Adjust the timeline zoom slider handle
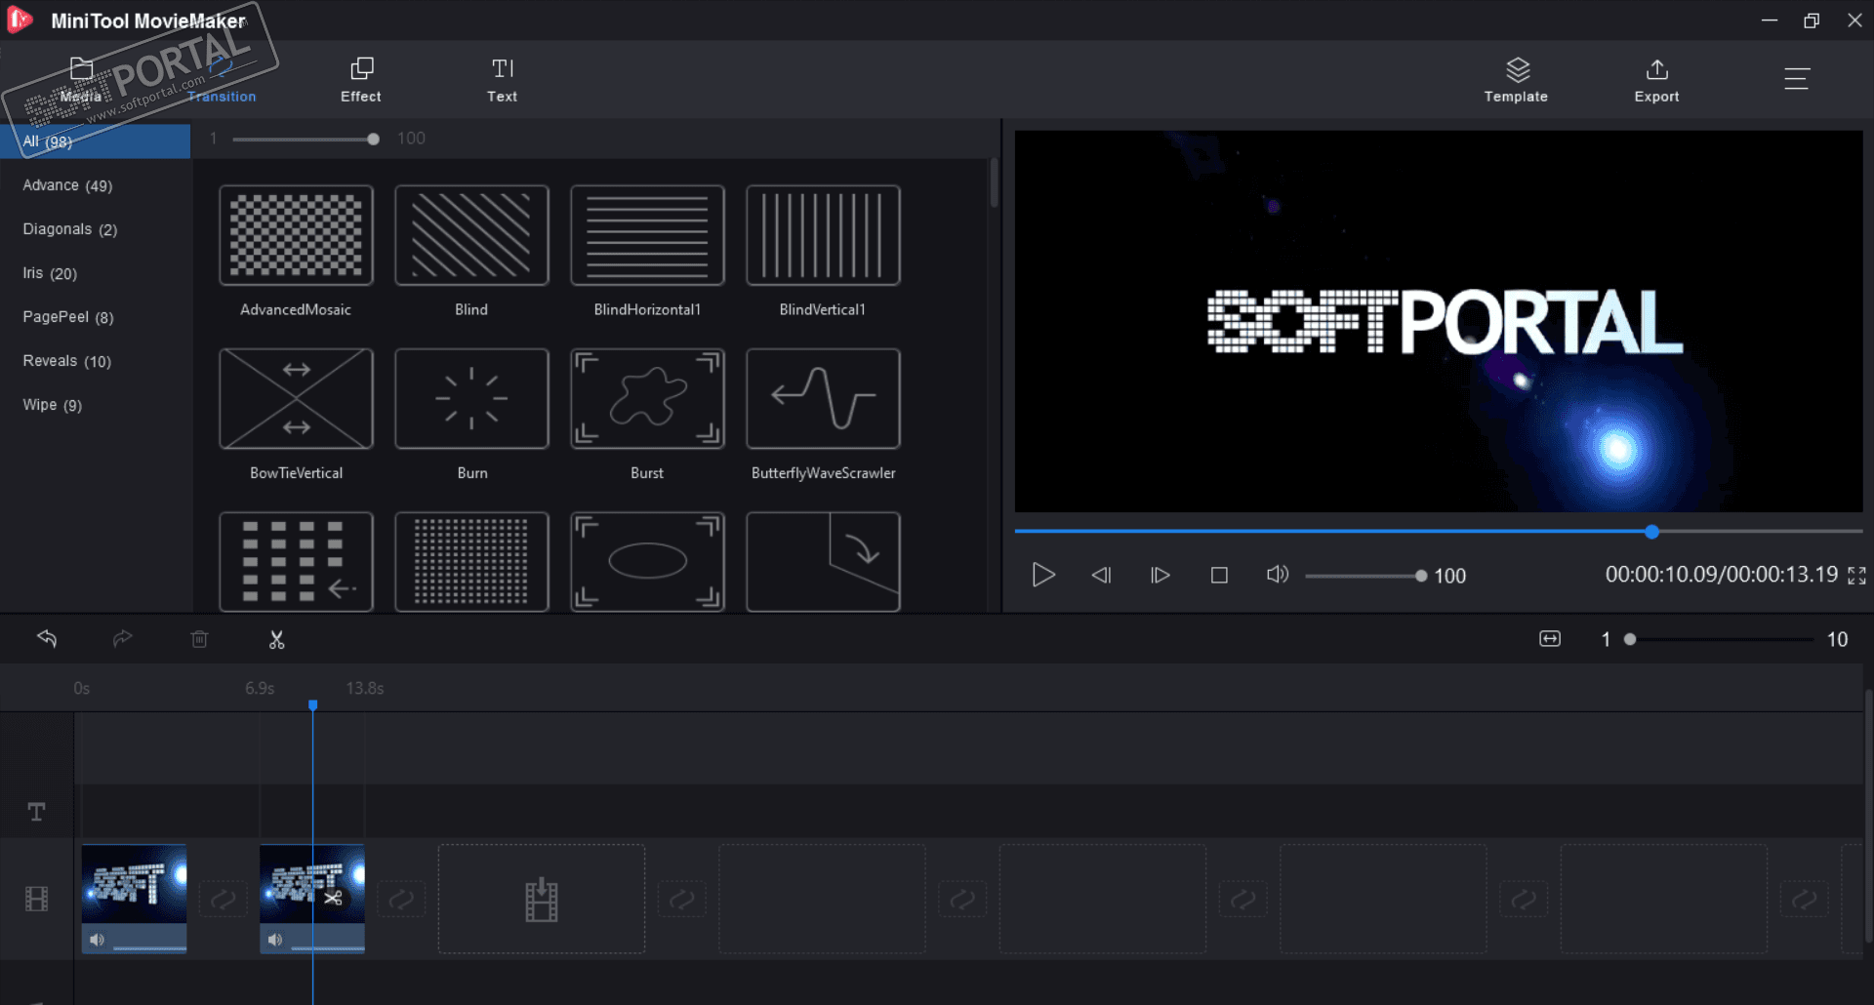 [x=1630, y=639]
